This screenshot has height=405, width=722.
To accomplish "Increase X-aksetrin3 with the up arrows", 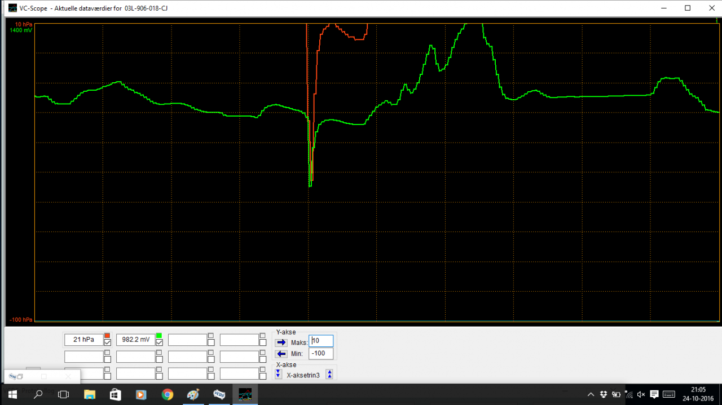I will point(329,373).
